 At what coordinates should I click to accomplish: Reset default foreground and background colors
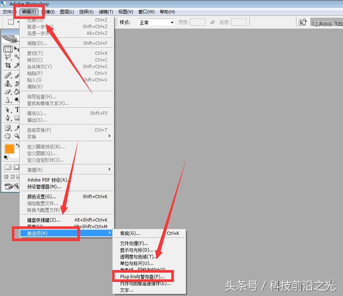point(6,157)
